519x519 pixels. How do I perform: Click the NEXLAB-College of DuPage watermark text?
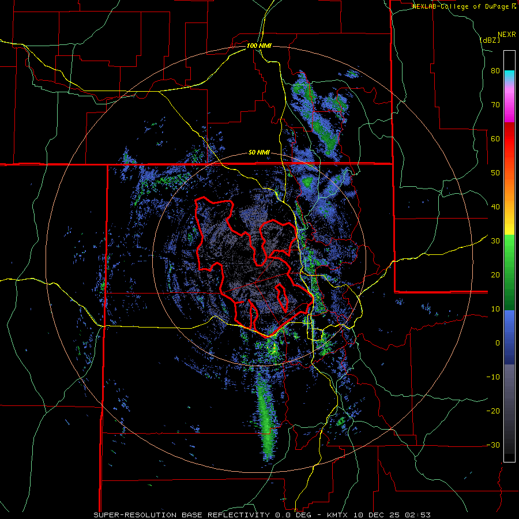pyautogui.click(x=464, y=6)
